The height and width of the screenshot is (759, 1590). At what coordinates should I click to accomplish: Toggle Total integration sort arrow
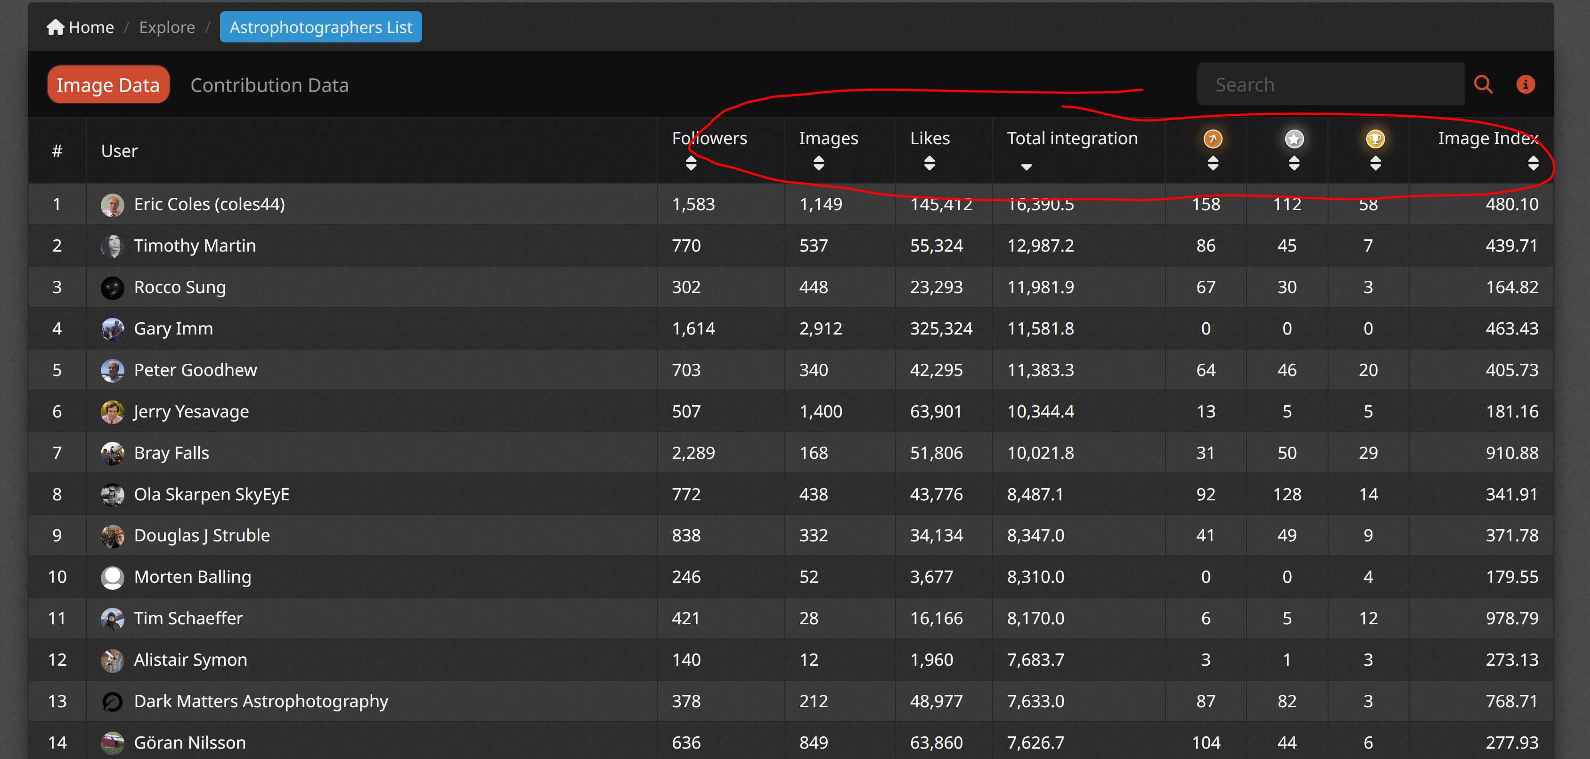(x=1027, y=167)
